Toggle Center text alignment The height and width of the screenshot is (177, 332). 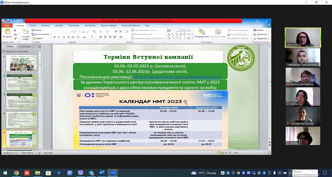coord(106,37)
